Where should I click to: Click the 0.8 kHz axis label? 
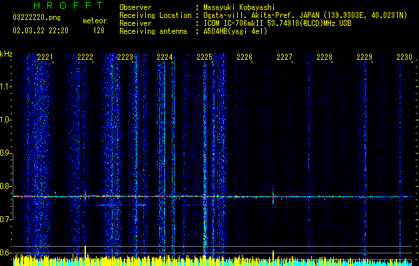coord(6,186)
